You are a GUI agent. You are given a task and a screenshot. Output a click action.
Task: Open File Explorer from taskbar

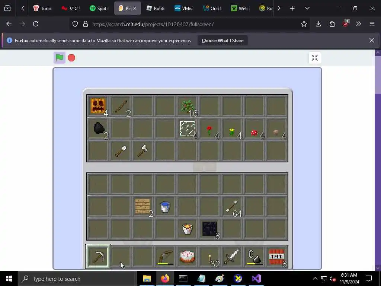[147, 279]
